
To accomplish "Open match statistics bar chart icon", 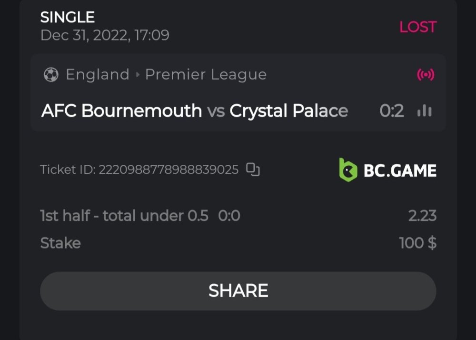I will [x=424, y=111].
